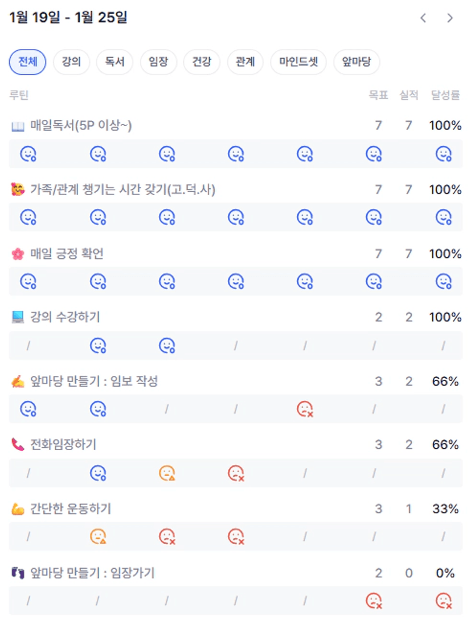Toggle the orange partial face for 간단한 운동하기
The height and width of the screenshot is (632, 471).
[x=98, y=537]
